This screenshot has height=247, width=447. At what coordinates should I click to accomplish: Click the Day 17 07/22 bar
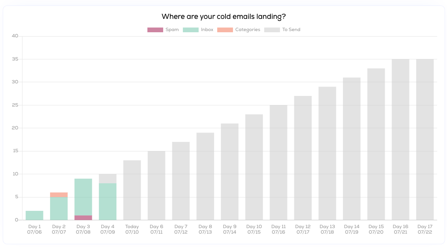tap(425, 139)
